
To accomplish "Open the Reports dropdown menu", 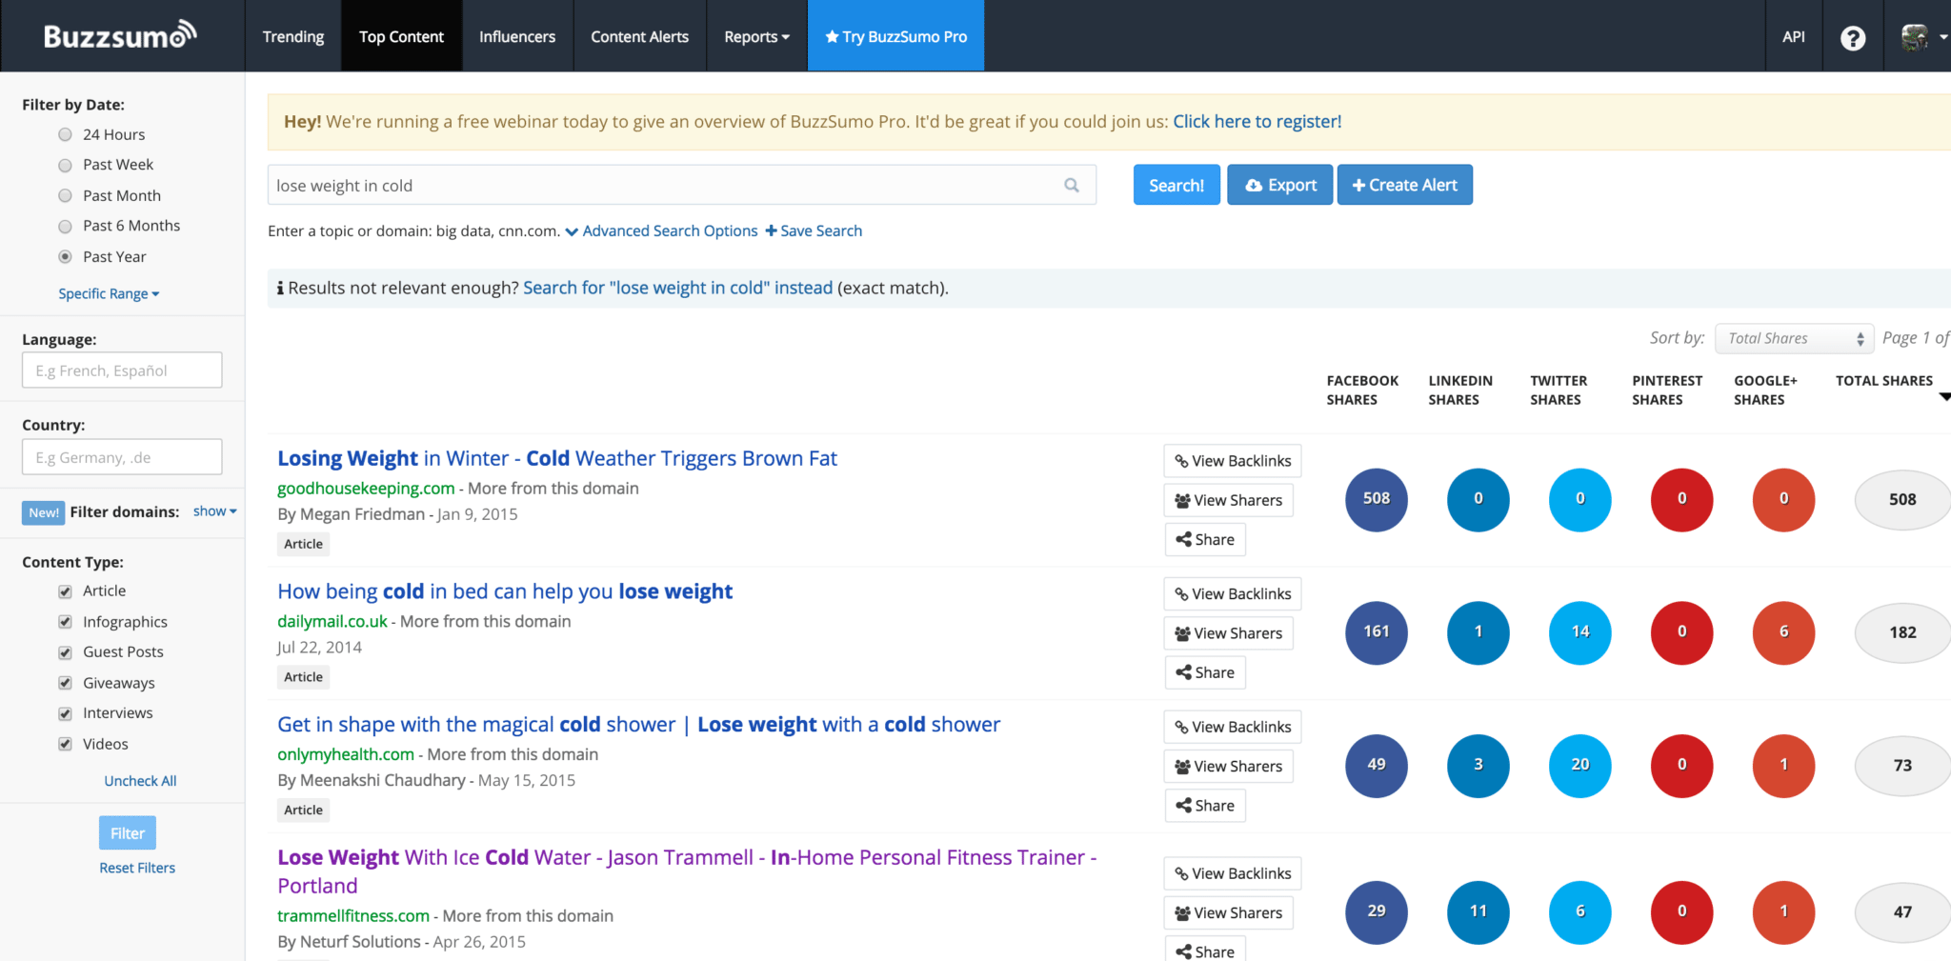I will coord(756,36).
